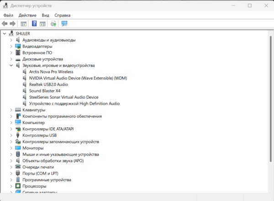Close the Диспетчер устройств window
274x201 pixels.
coord(266,5)
